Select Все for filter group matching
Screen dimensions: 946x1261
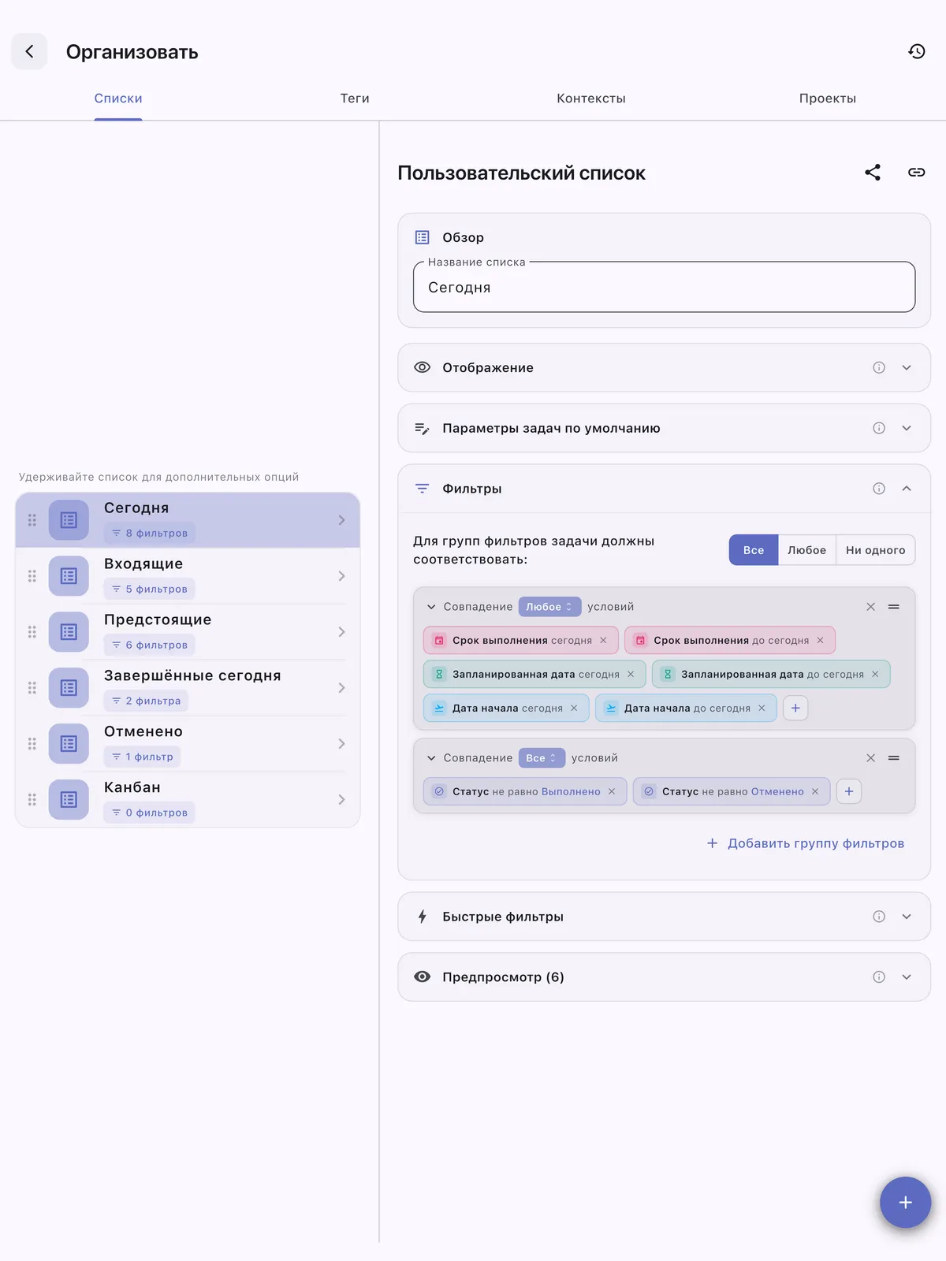pos(754,550)
